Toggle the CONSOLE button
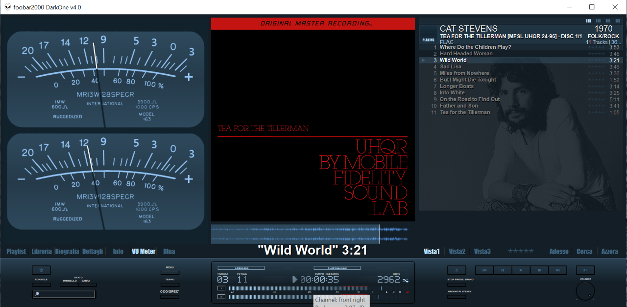 pos(41,284)
